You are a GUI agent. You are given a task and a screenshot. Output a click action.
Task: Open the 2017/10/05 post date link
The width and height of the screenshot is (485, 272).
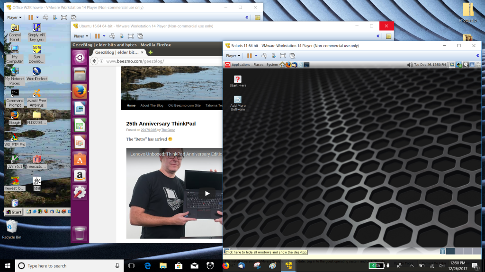[x=149, y=130]
